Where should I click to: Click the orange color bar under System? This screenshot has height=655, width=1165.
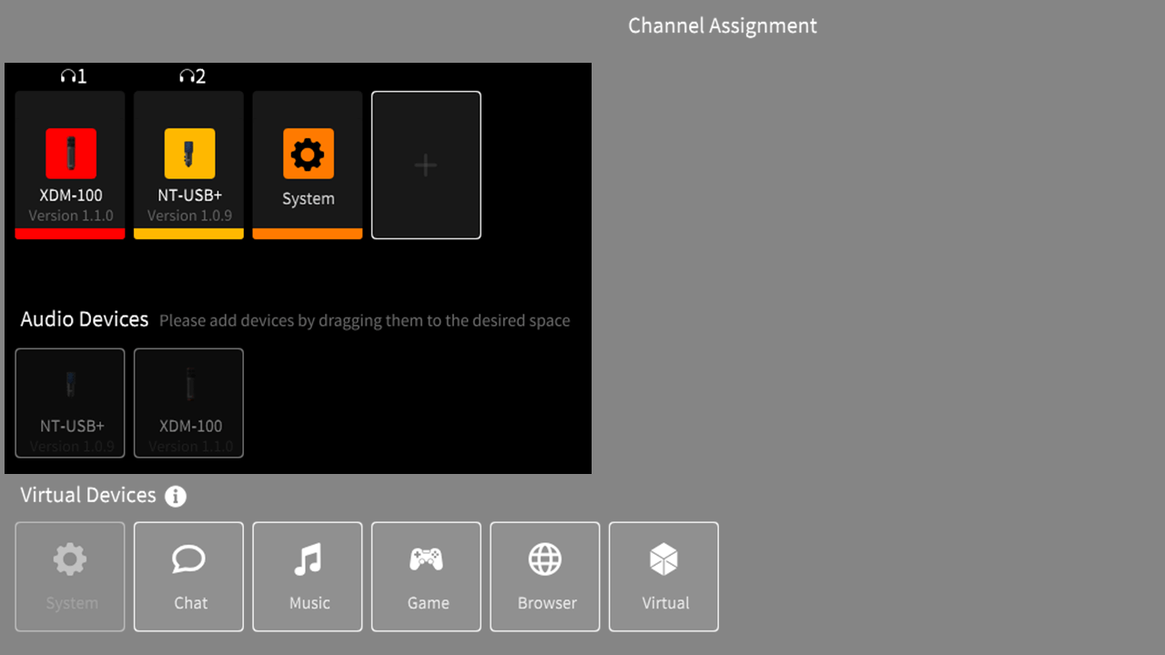[308, 234]
